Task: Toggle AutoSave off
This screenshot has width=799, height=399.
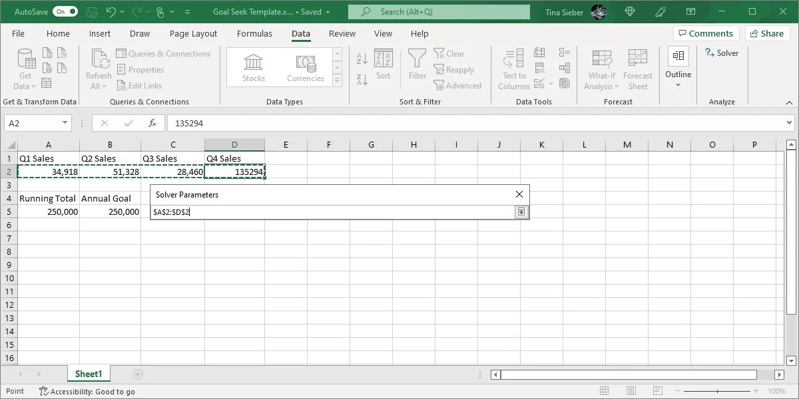Action: tap(64, 11)
